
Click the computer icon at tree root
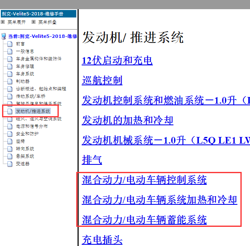tap(4, 36)
